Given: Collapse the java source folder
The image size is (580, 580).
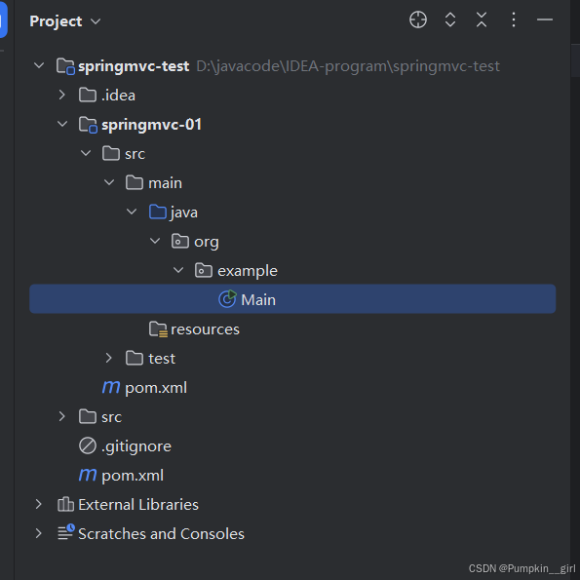Looking at the screenshot, I should coord(132,212).
